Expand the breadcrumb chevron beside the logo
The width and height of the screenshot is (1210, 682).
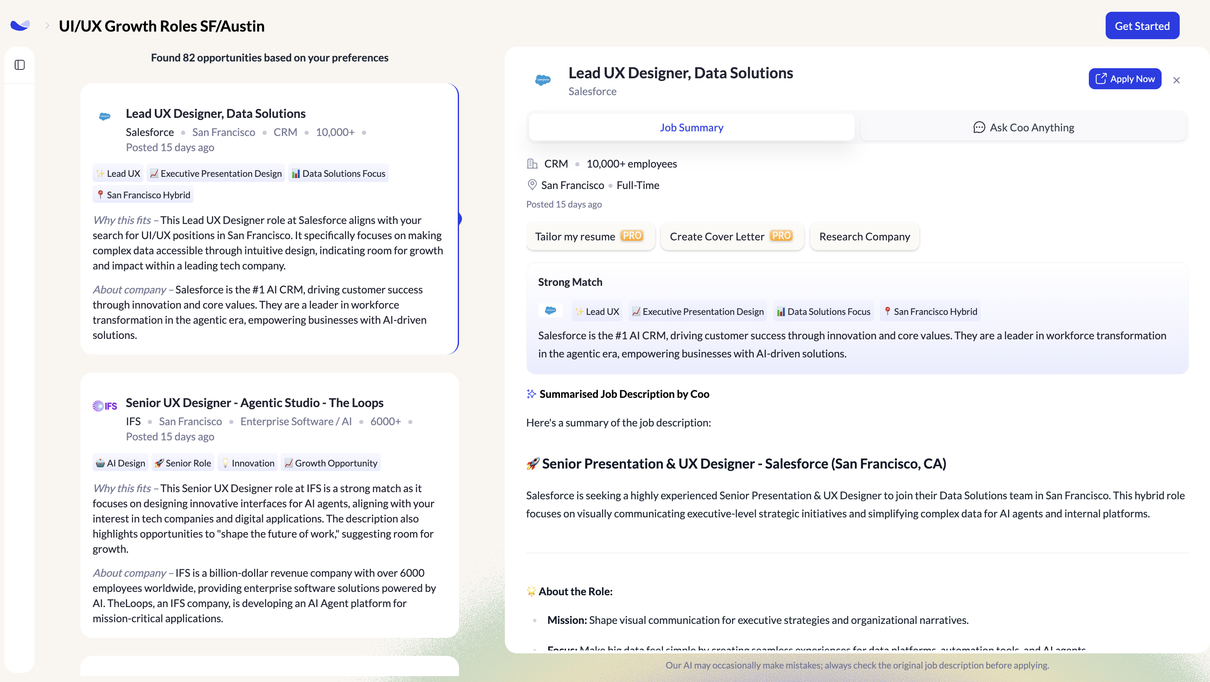[47, 25]
